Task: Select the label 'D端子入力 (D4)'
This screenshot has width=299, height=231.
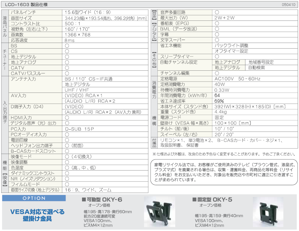Action: pos(27,106)
